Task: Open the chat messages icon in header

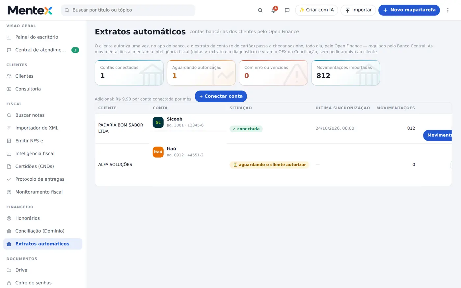Action: (x=287, y=10)
